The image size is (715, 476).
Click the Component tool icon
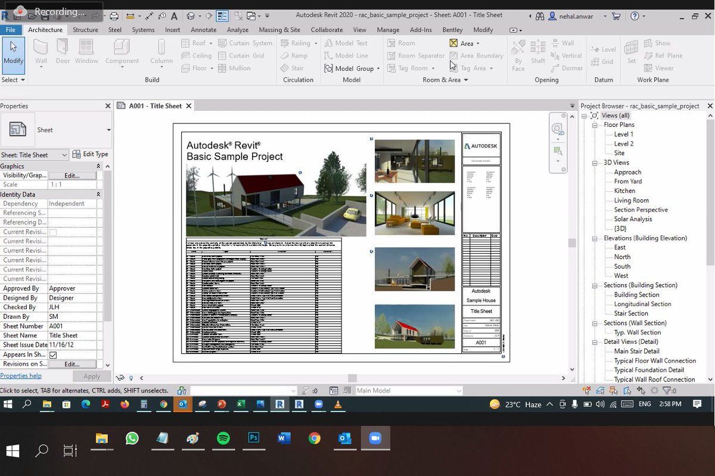tap(122, 51)
